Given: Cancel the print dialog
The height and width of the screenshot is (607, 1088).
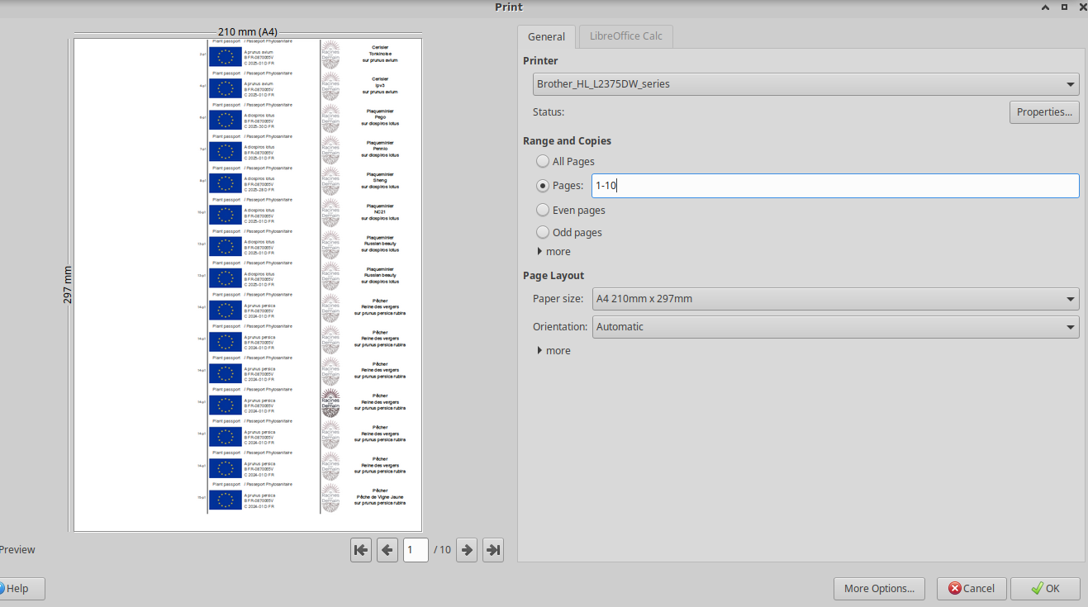Looking at the screenshot, I should coord(971,589).
